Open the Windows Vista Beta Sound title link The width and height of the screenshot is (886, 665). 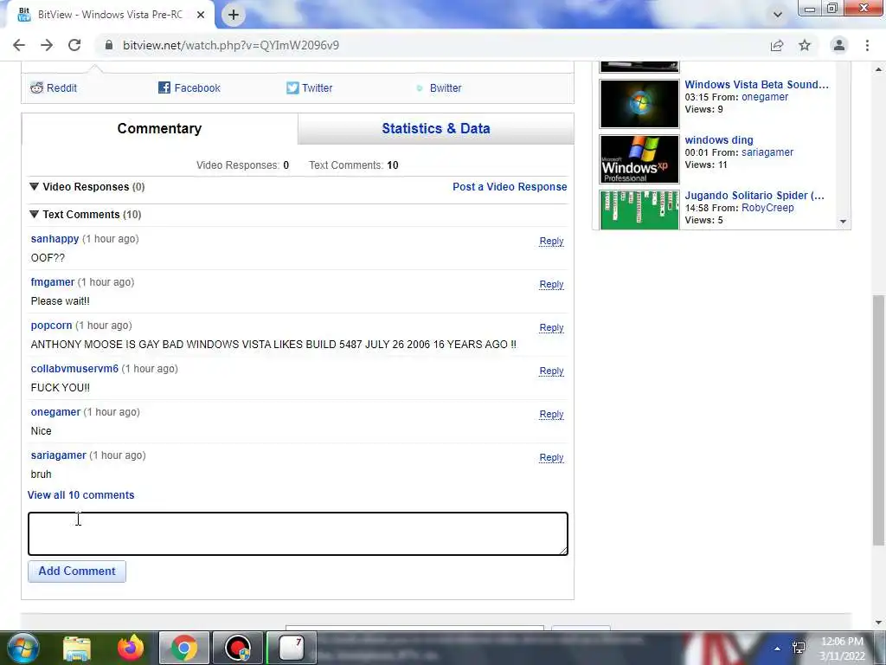tap(756, 84)
